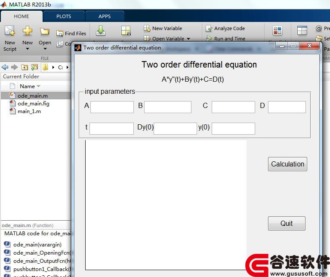Go back with the left arrow icon
This screenshot has width=330, height=277.
5,67
